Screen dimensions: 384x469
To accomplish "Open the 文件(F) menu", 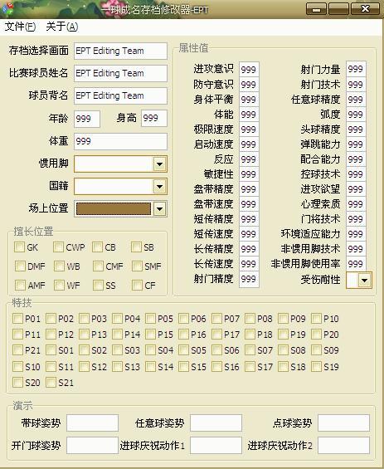I will (x=21, y=27).
